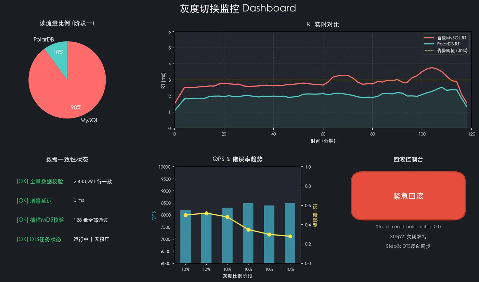
Task: Click the 90% label in the pie chart
Action: pos(76,107)
